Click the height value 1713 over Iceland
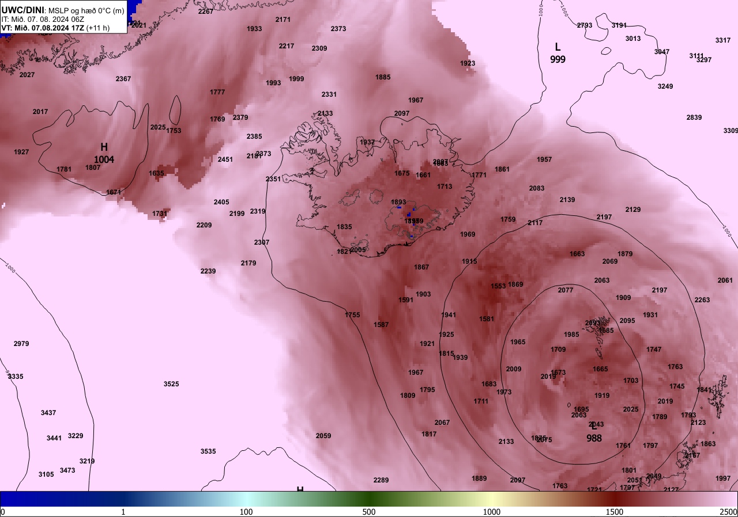This screenshot has height=517, width=738. [445, 187]
